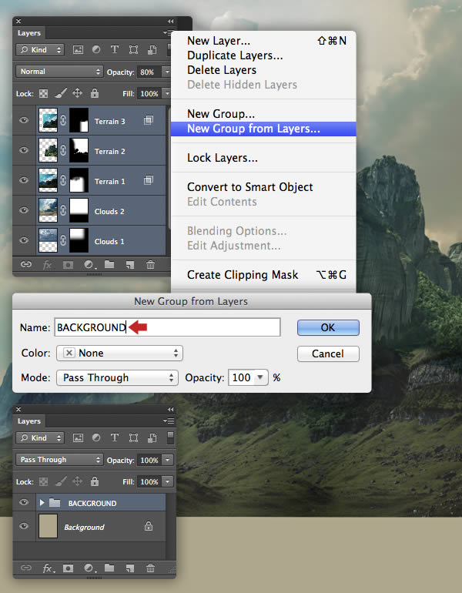Choose New Group from Layers... item
462x593 pixels.
(263, 129)
